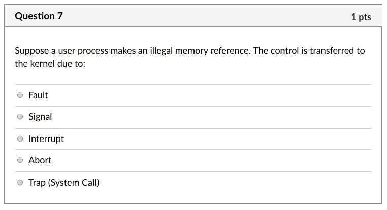Select the Fault radio button
This screenshot has width=387, height=210.
(x=20, y=95)
